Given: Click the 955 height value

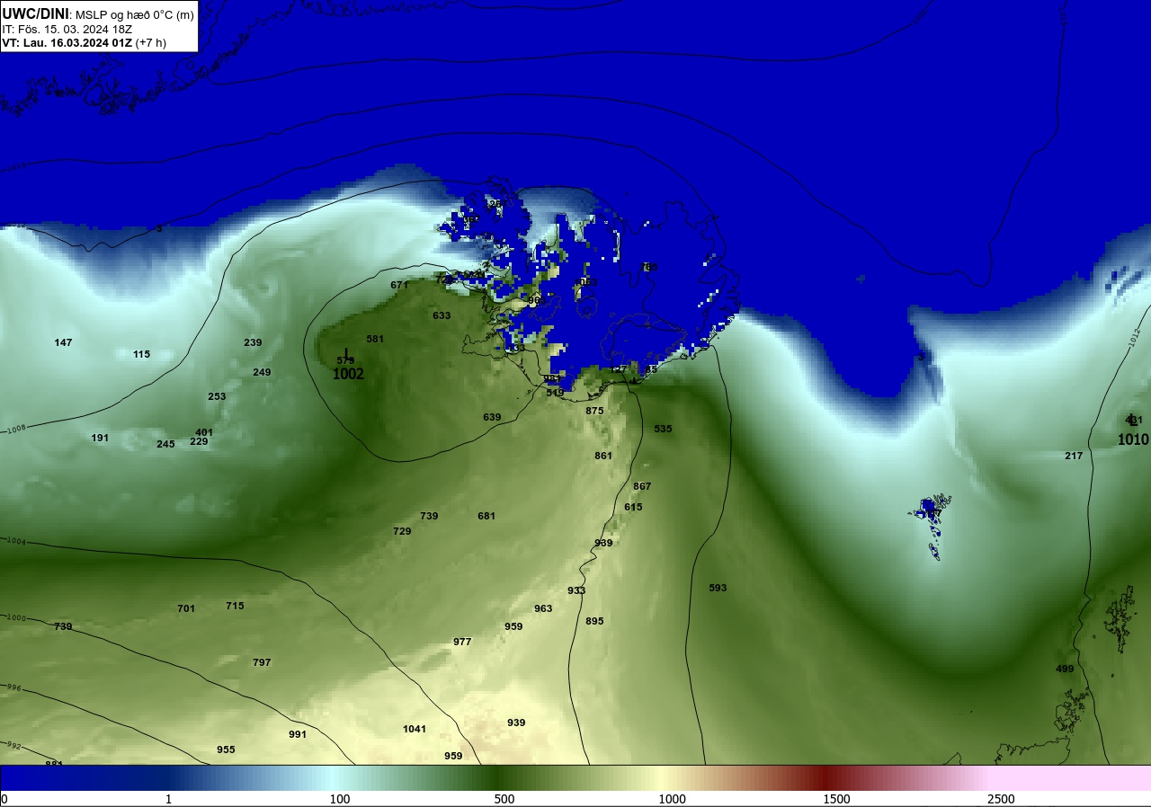Looking at the screenshot, I should (x=226, y=749).
